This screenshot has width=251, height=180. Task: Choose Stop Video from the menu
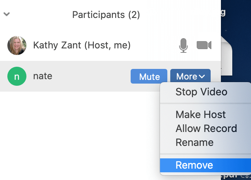[201, 92]
